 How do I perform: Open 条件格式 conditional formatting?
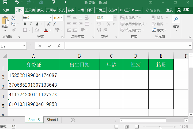click(x=130, y=18)
